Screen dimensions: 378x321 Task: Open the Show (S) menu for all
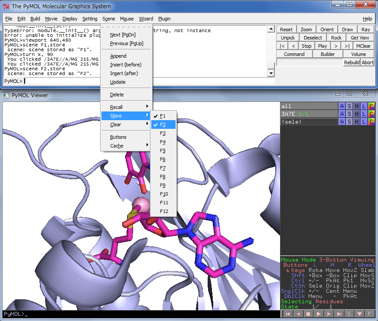click(349, 106)
